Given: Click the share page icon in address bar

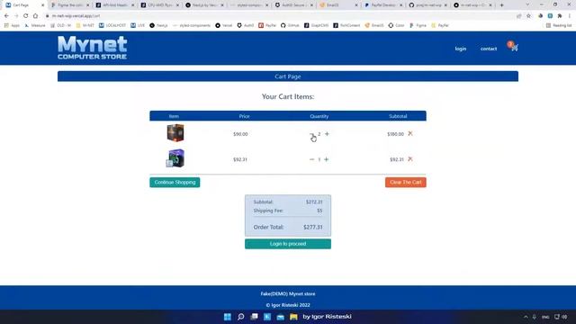Looking at the screenshot, I should click(x=518, y=16).
